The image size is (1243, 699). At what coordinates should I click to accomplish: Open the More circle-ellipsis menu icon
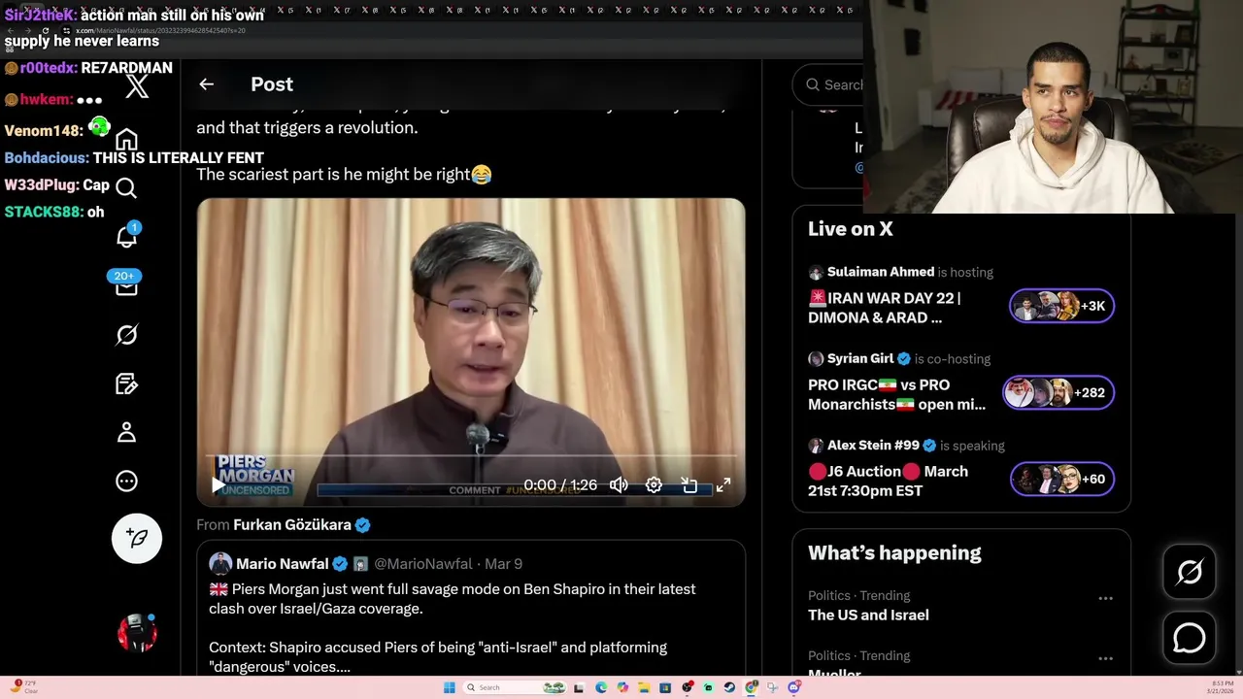[x=126, y=481]
